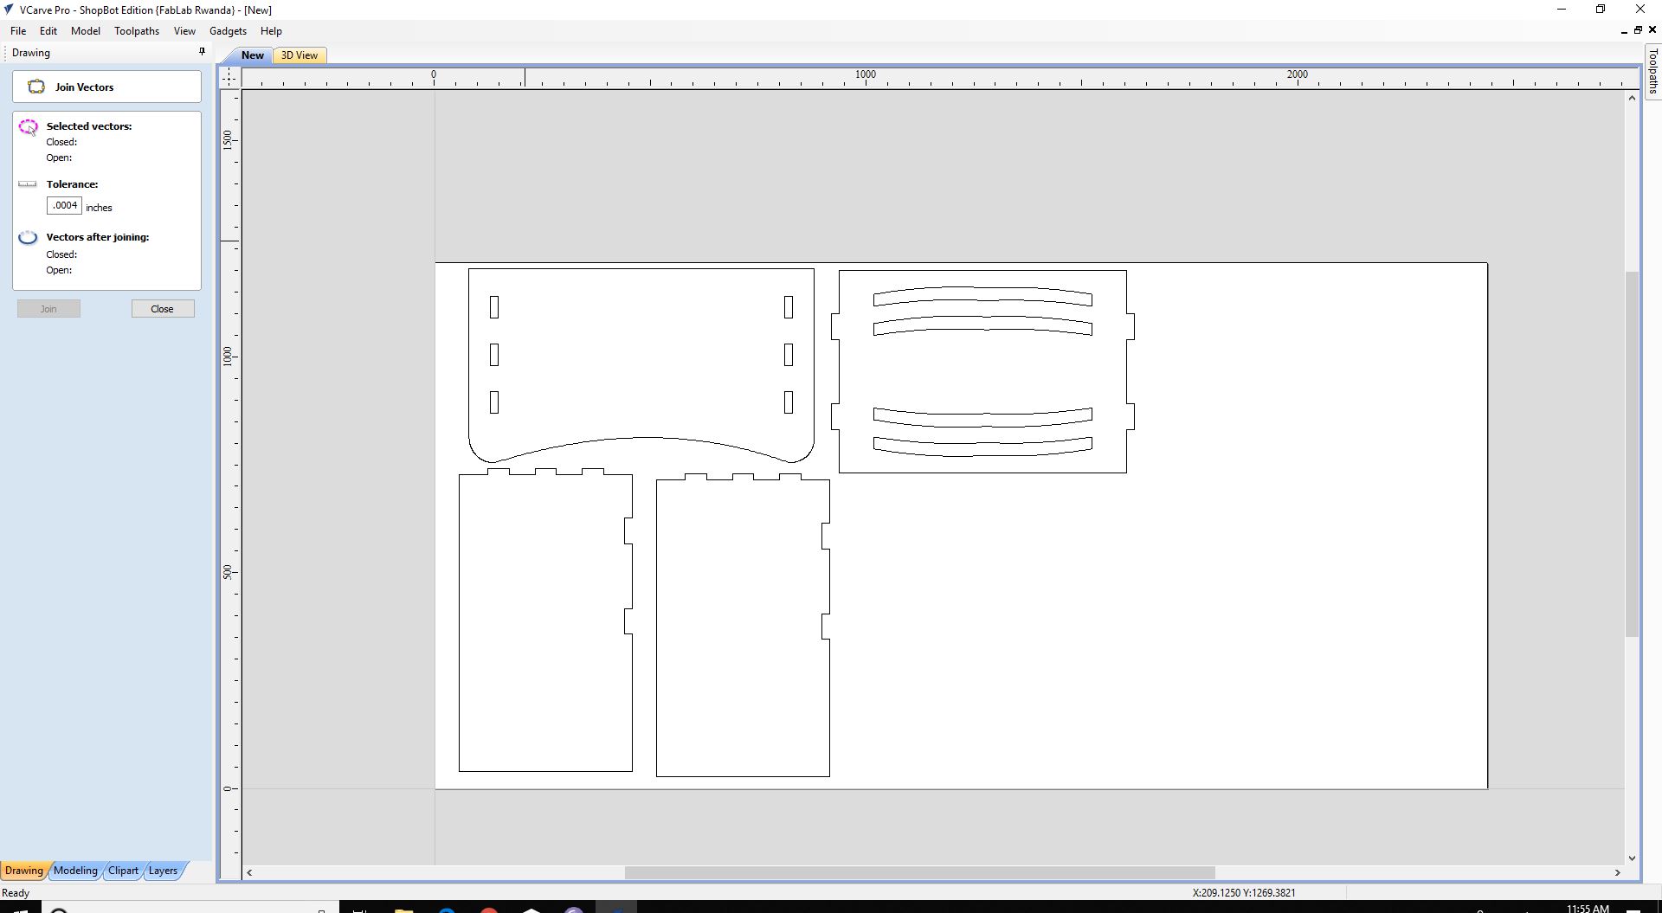The width and height of the screenshot is (1662, 913).
Task: Close the inner document window
Action: 1652,30
